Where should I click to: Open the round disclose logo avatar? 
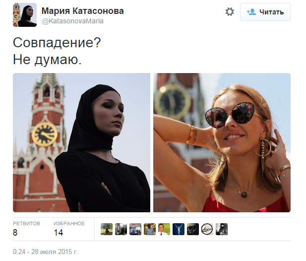(x=207, y=229)
